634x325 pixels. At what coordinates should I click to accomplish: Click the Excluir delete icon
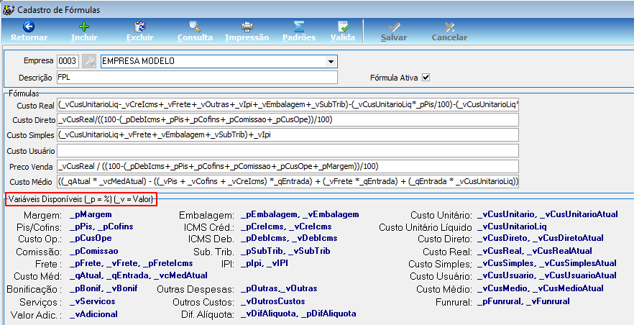(x=140, y=27)
